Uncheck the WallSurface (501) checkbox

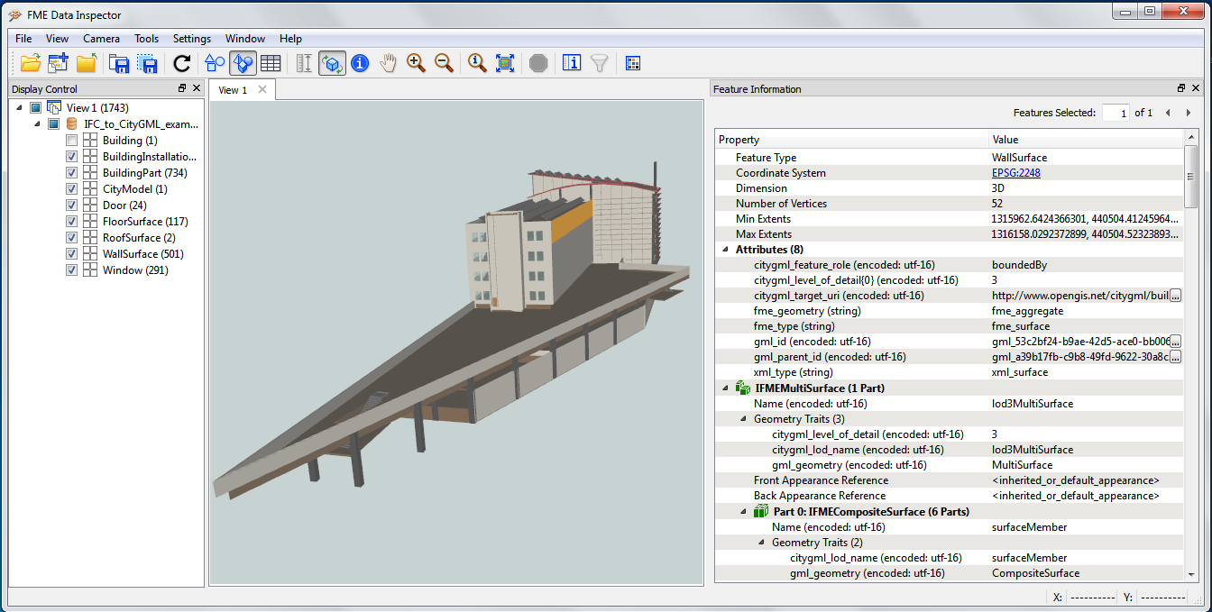tap(72, 254)
